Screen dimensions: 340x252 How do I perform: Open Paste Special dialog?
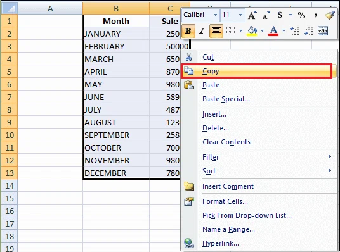pos(259,99)
